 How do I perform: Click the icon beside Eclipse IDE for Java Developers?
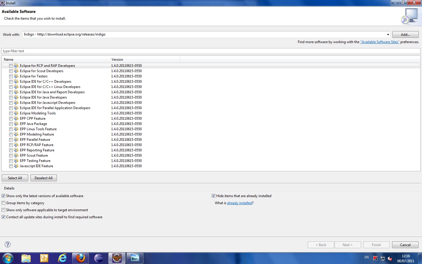16,97
